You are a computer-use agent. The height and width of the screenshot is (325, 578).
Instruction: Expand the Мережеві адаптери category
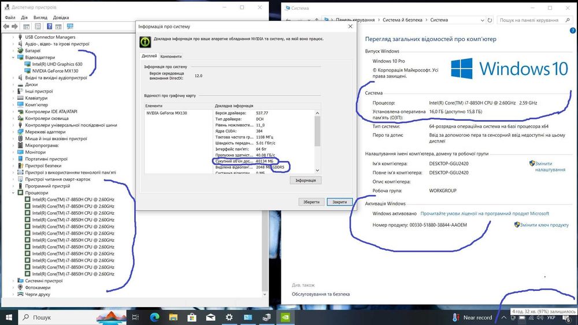click(x=13, y=132)
